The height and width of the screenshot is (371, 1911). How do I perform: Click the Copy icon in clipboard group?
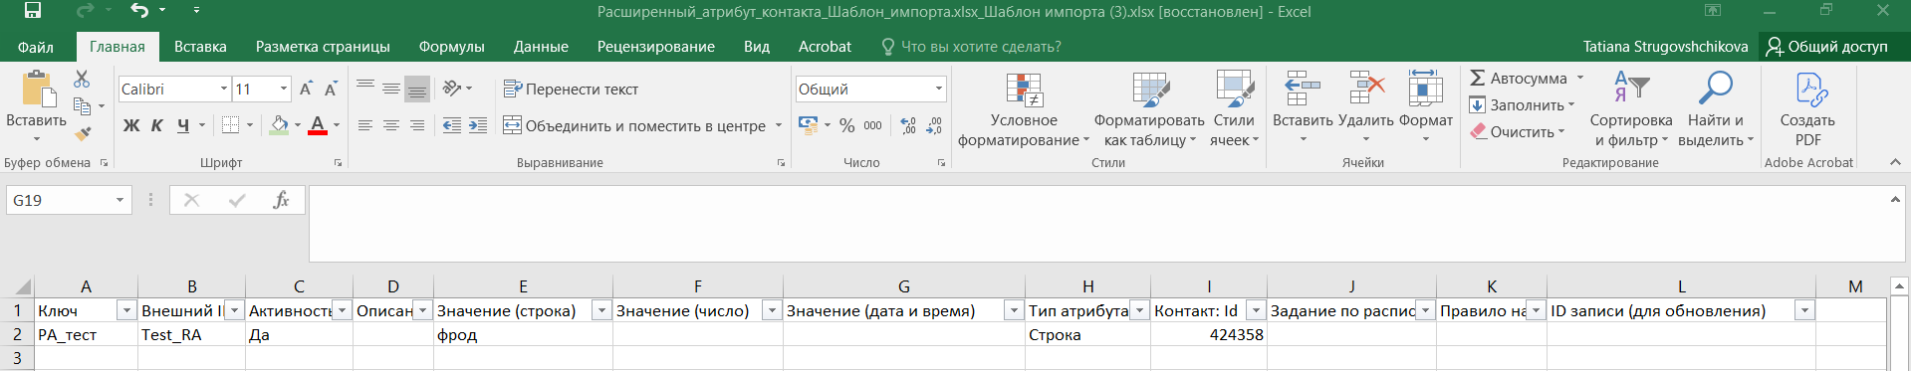[x=83, y=105]
